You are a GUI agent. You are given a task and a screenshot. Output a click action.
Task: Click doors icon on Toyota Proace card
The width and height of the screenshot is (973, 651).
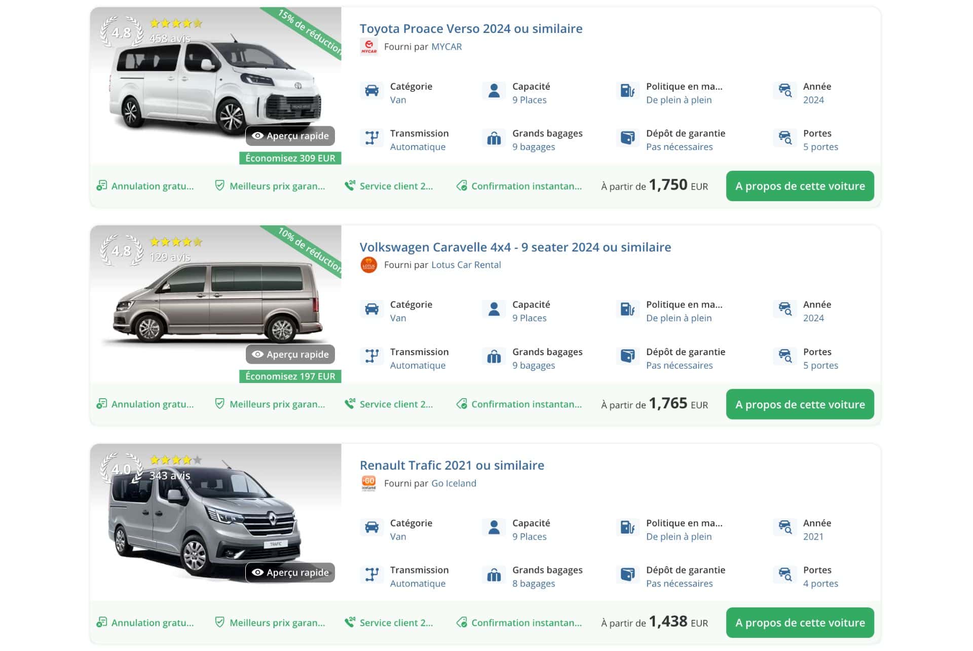(x=784, y=138)
